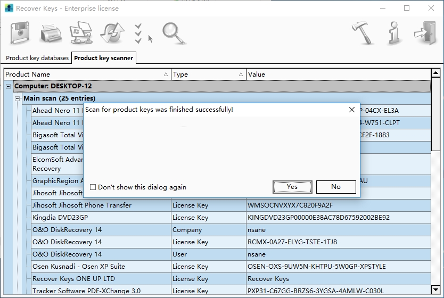Select Jihosoft Jihosoft Phone Transfer row
This screenshot has width=444, height=298.
click(231, 205)
